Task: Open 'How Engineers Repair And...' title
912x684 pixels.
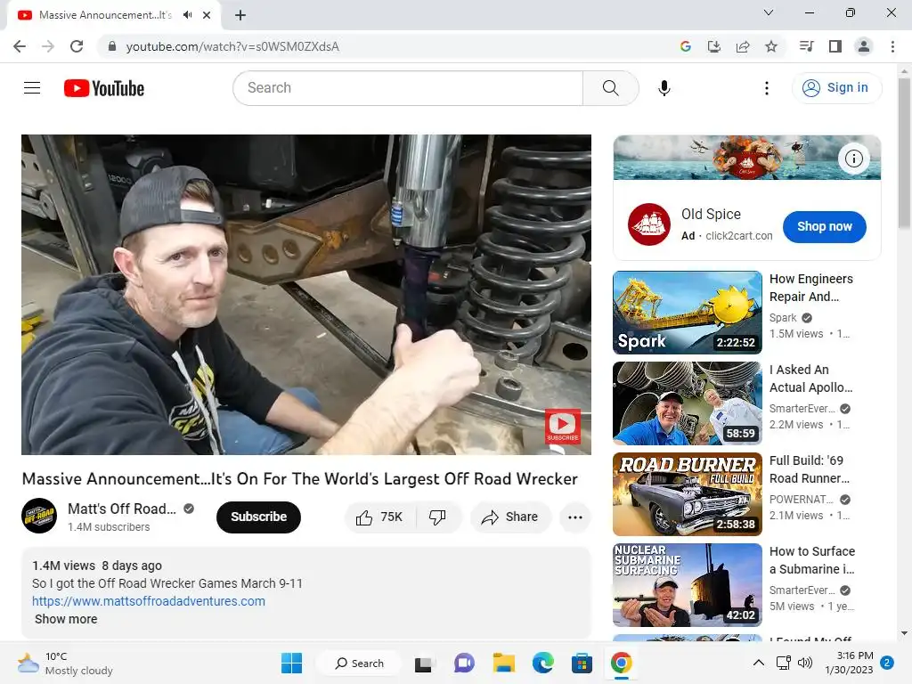Action: point(810,288)
